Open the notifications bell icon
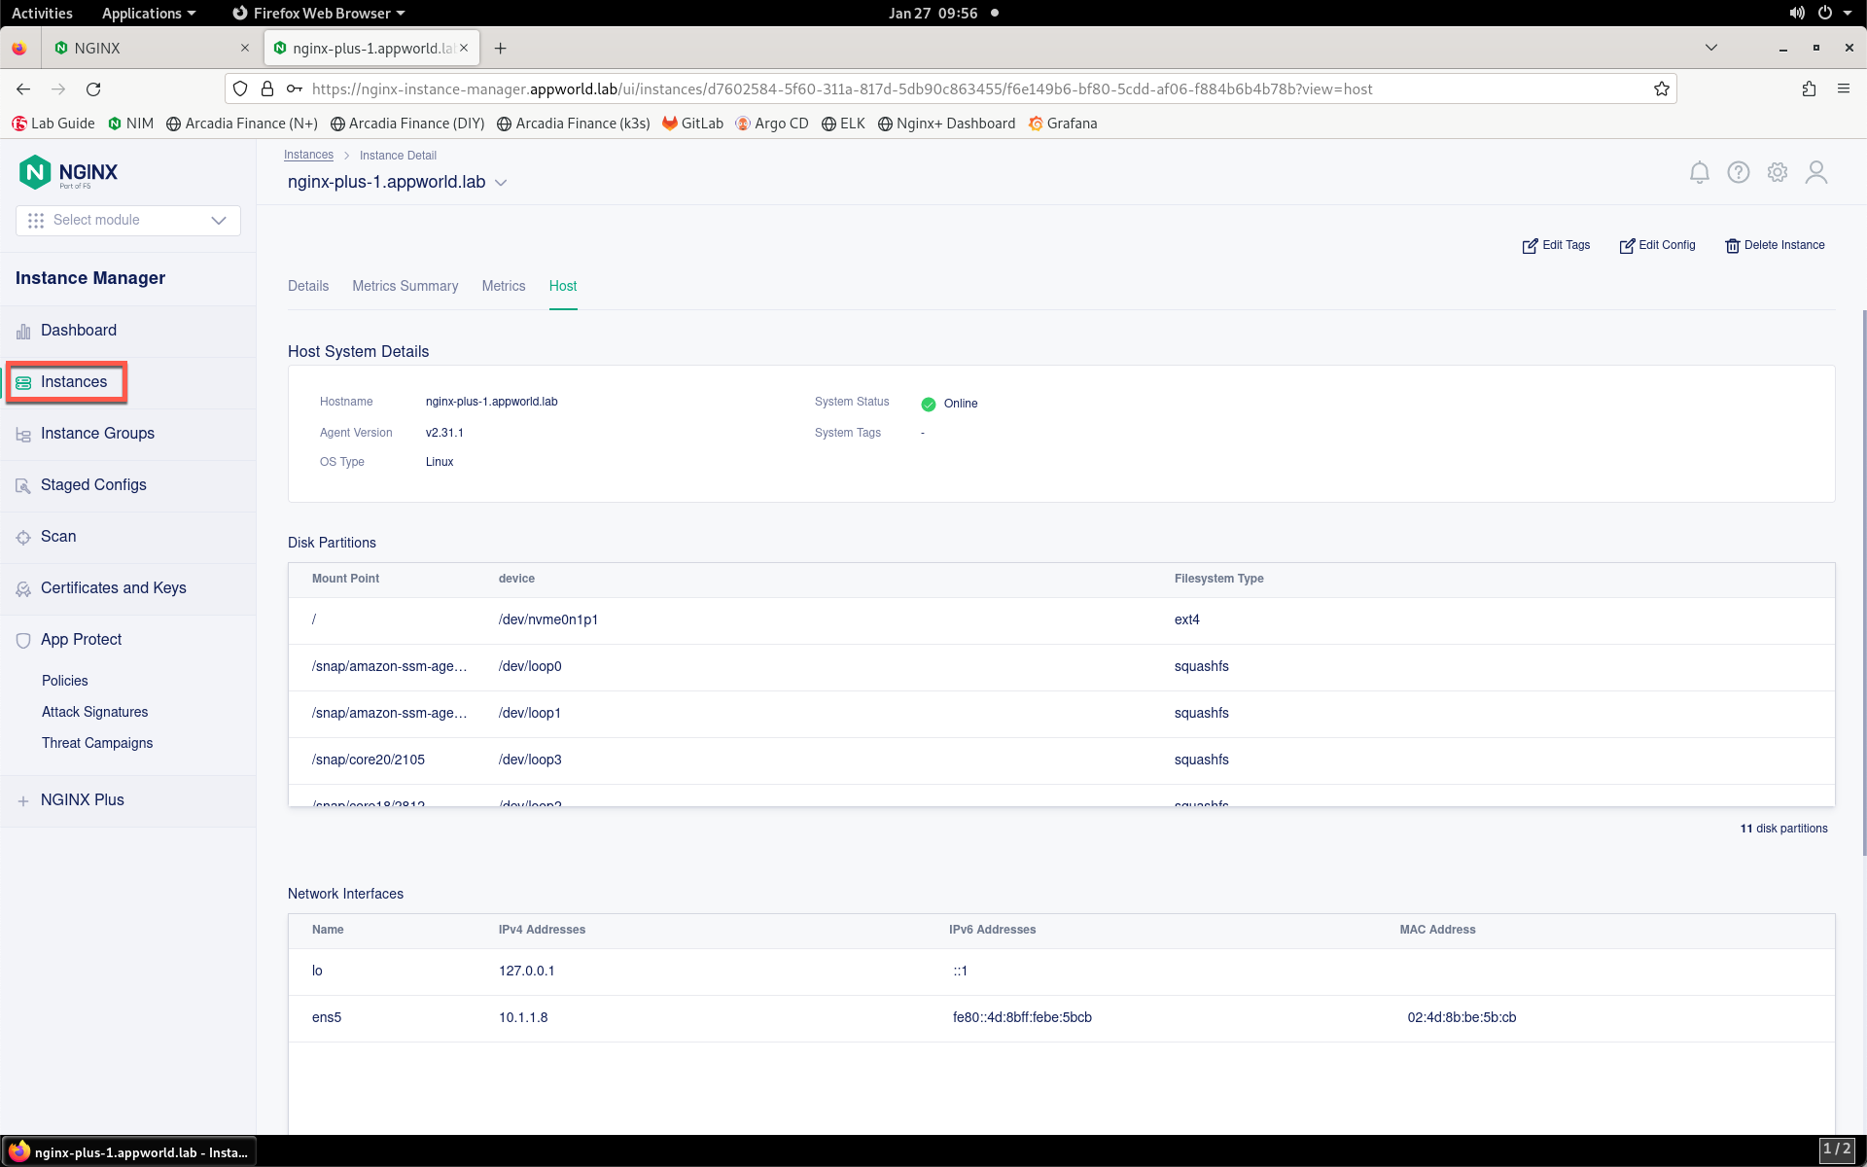This screenshot has height=1167, width=1867. point(1699,172)
